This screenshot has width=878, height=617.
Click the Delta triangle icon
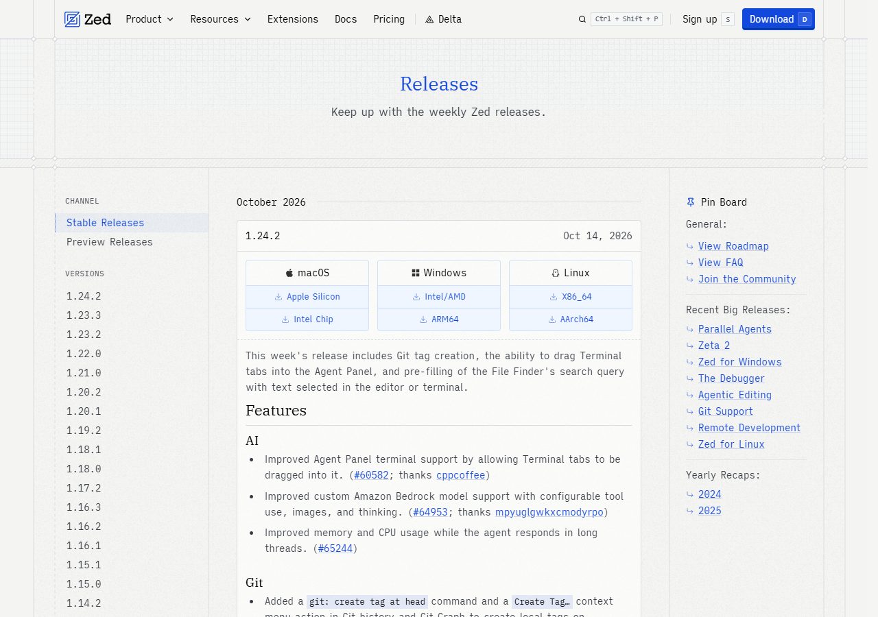pyautogui.click(x=429, y=19)
